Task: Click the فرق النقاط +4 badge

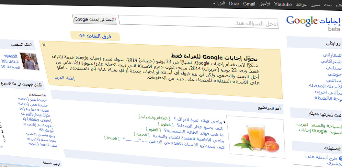Action: [x=95, y=36]
